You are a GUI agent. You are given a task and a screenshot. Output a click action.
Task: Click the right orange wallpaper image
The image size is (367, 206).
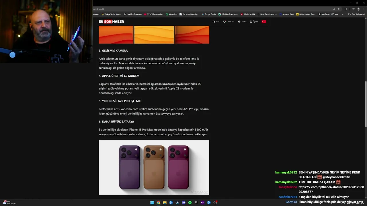coord(192,35)
